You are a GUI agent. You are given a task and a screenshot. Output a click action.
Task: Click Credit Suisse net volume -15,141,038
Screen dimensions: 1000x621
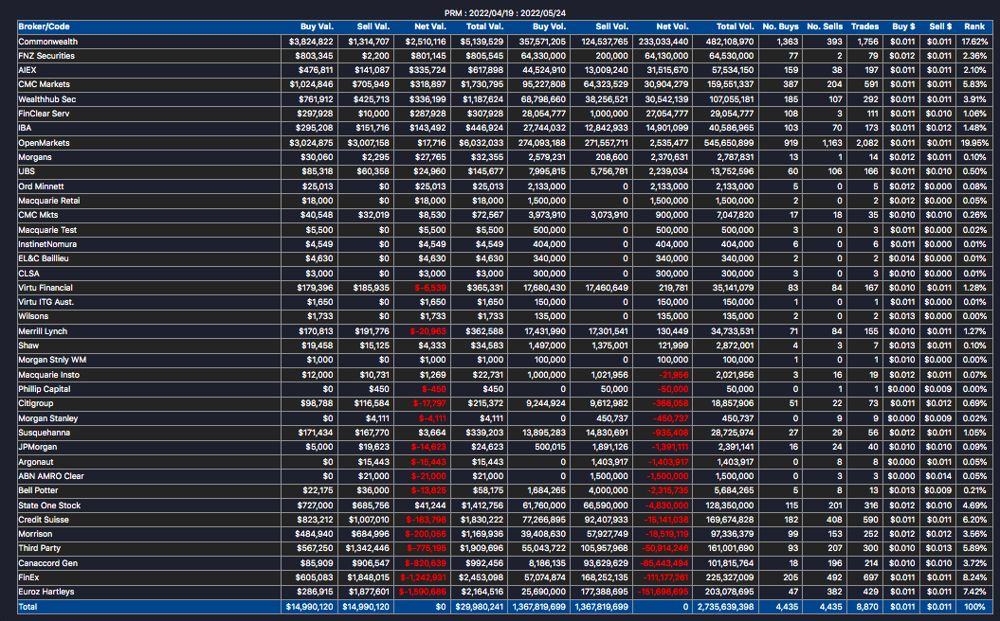coord(667,520)
